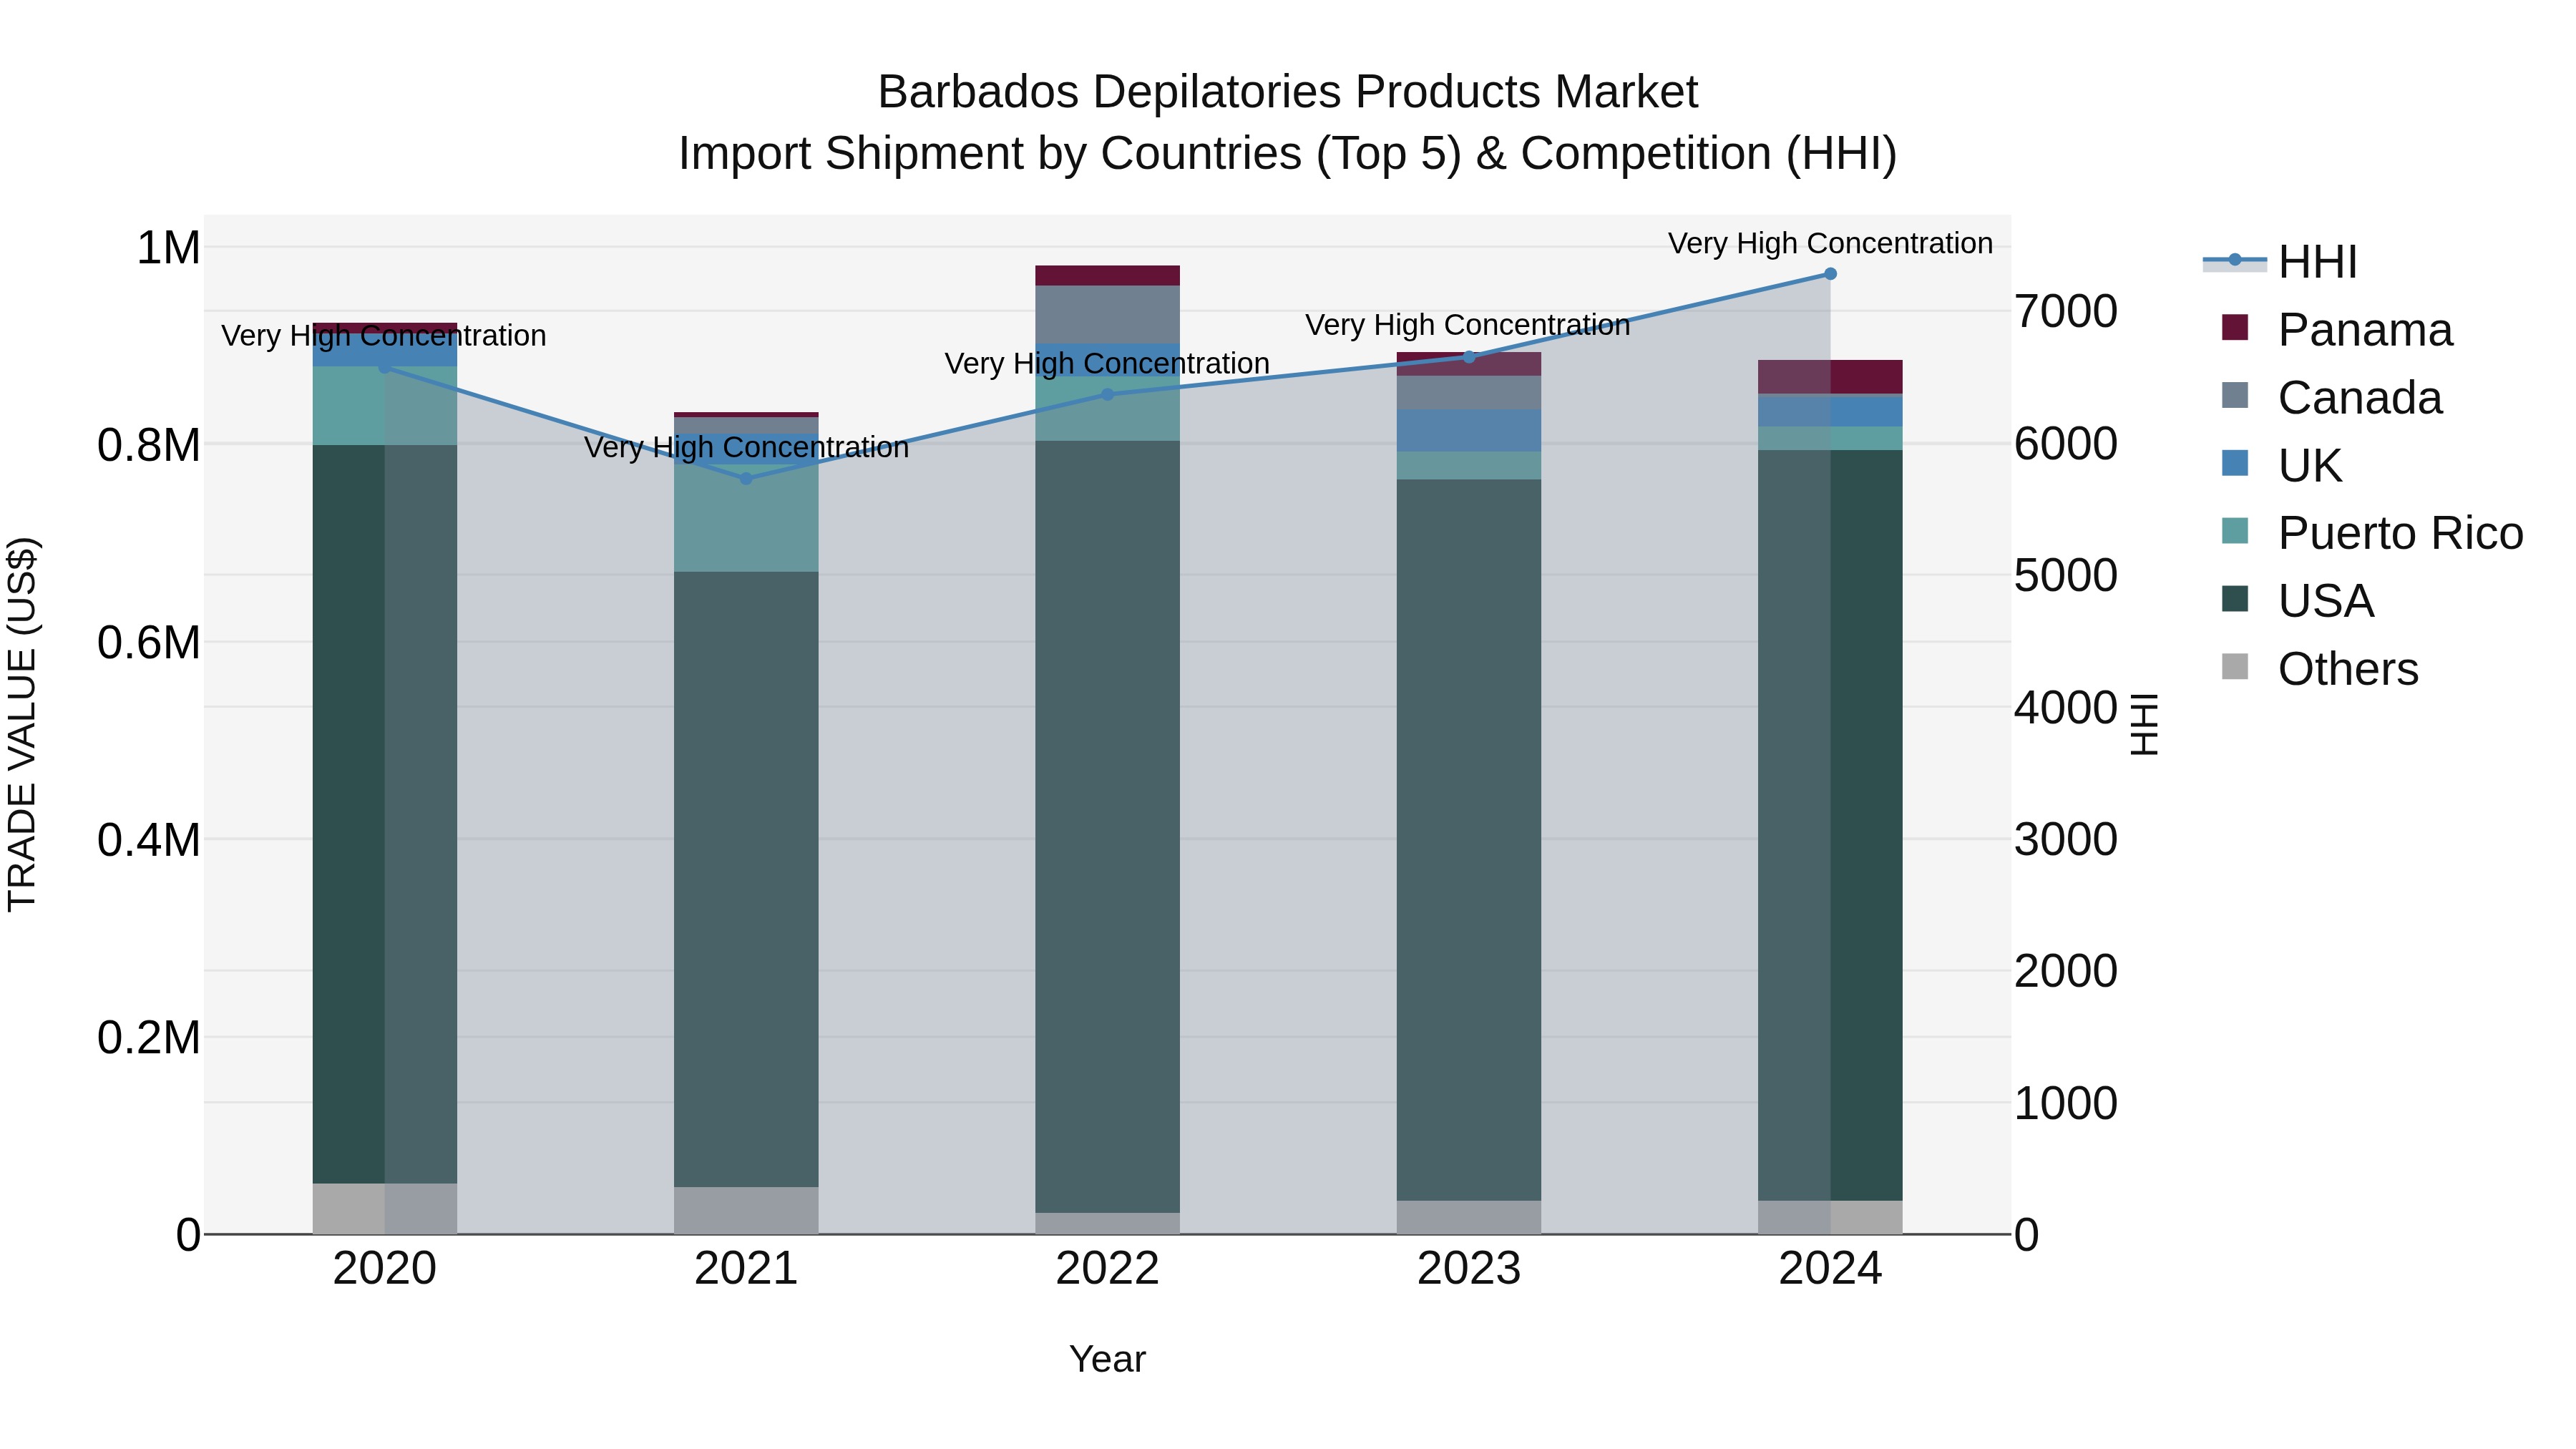Click the 5000 HHI axis tick label

point(2066,576)
